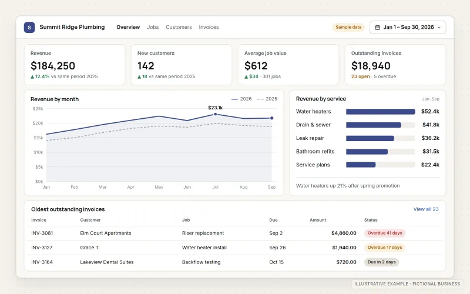Screen dimensions: 470x294
Task: Switch to the Overview tab
Action: tap(128, 27)
